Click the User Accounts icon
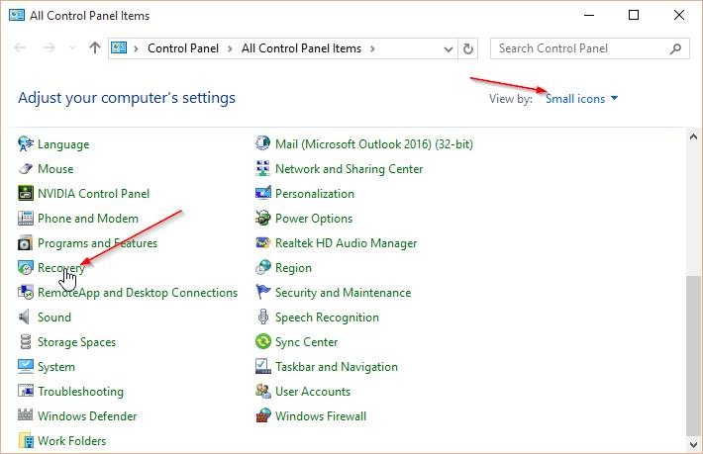703x454 pixels. [262, 391]
